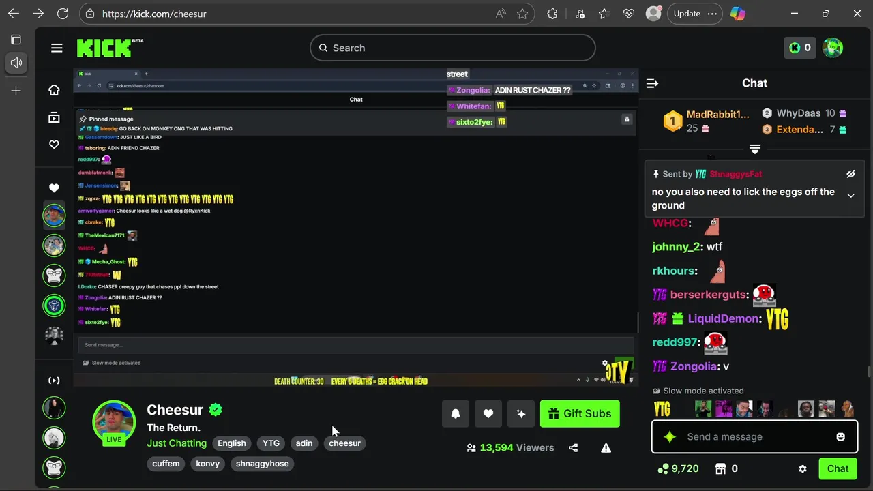
Task: Open the chat shop icon
Action: (x=727, y=468)
